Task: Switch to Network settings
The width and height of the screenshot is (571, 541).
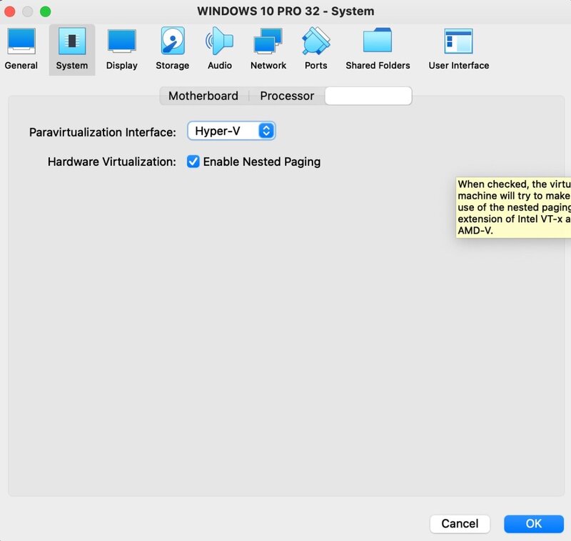Action: coord(268,49)
